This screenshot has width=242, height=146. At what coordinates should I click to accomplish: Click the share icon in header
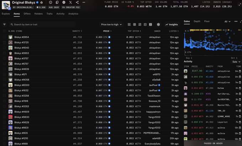[77, 2]
